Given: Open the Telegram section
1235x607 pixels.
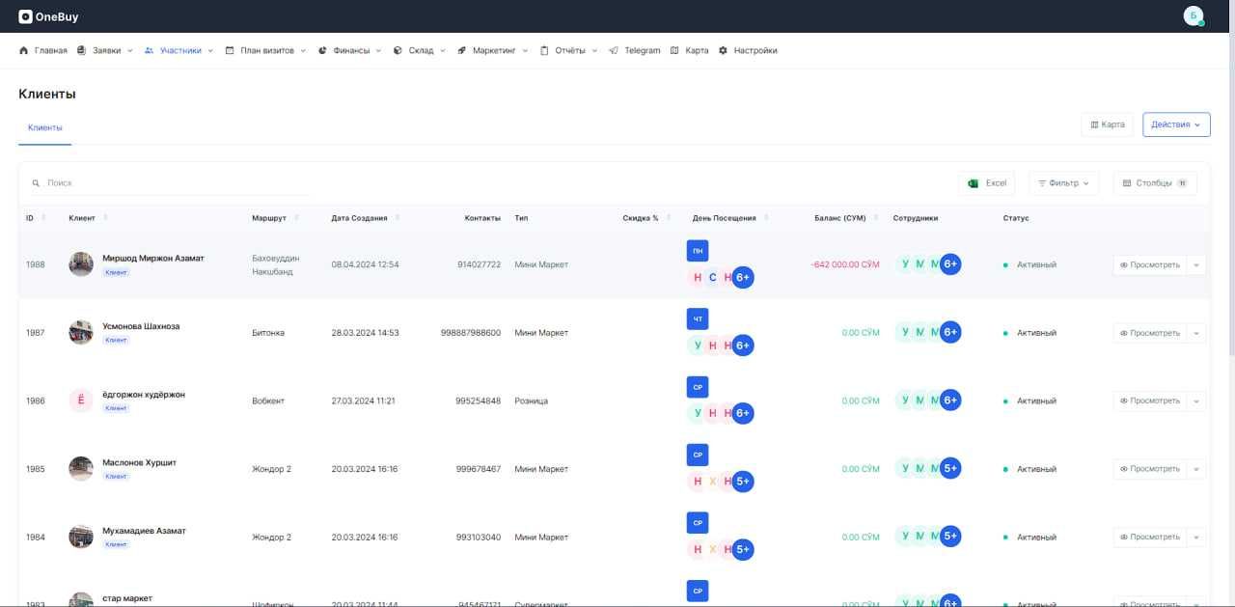Looking at the screenshot, I should 635,50.
